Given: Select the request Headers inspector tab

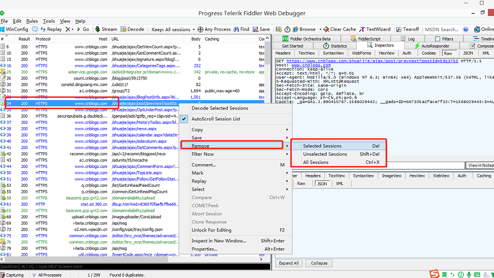Looking at the screenshot, I should click(x=283, y=53).
